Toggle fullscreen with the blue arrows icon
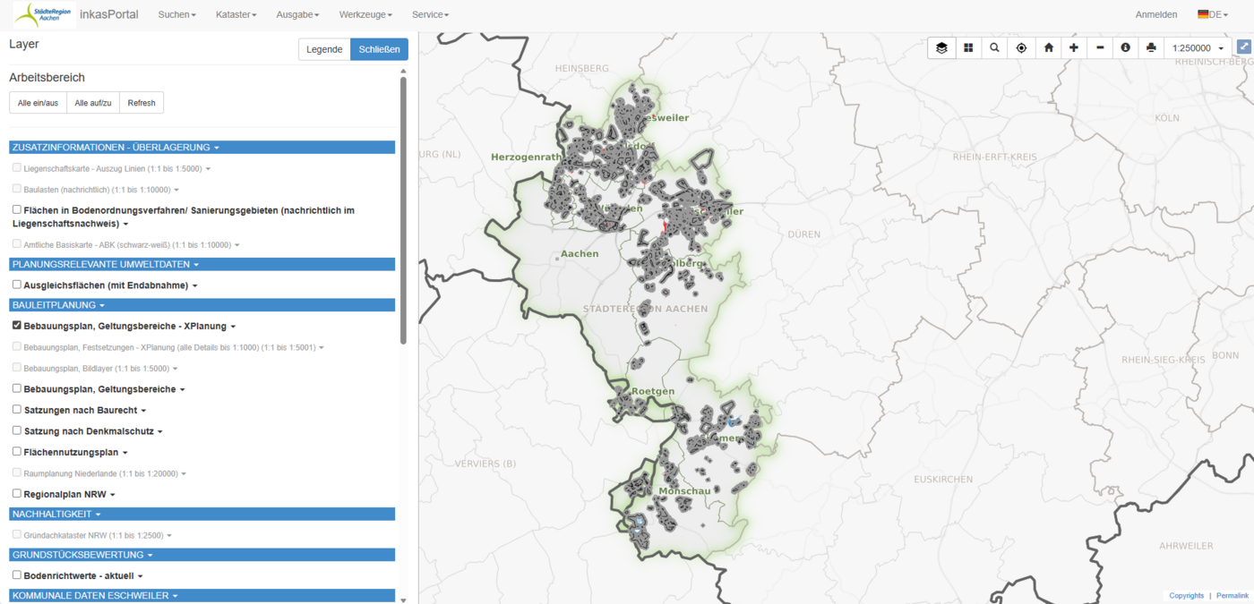 point(1244,47)
